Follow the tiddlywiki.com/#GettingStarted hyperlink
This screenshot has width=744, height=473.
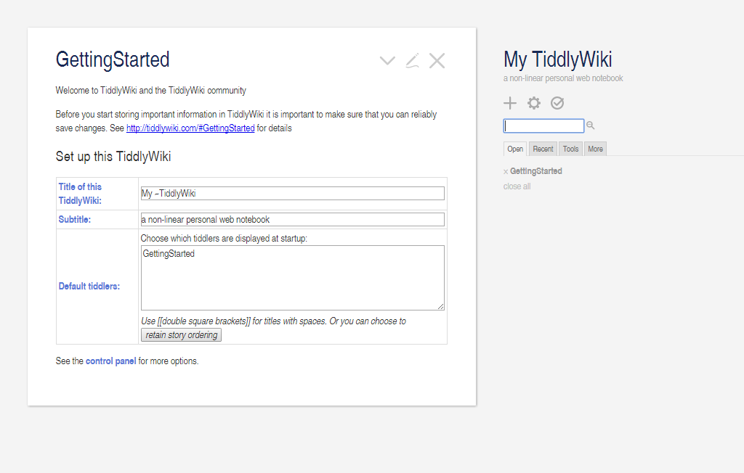point(190,128)
